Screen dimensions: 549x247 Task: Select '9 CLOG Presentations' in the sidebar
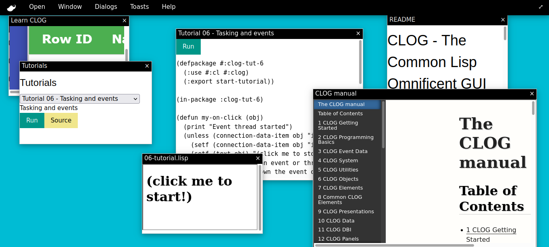point(346,211)
